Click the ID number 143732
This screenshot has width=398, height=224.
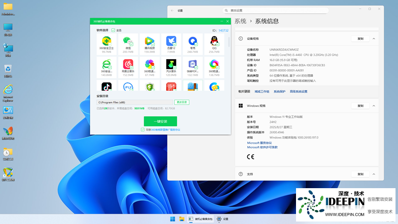click(223, 30)
